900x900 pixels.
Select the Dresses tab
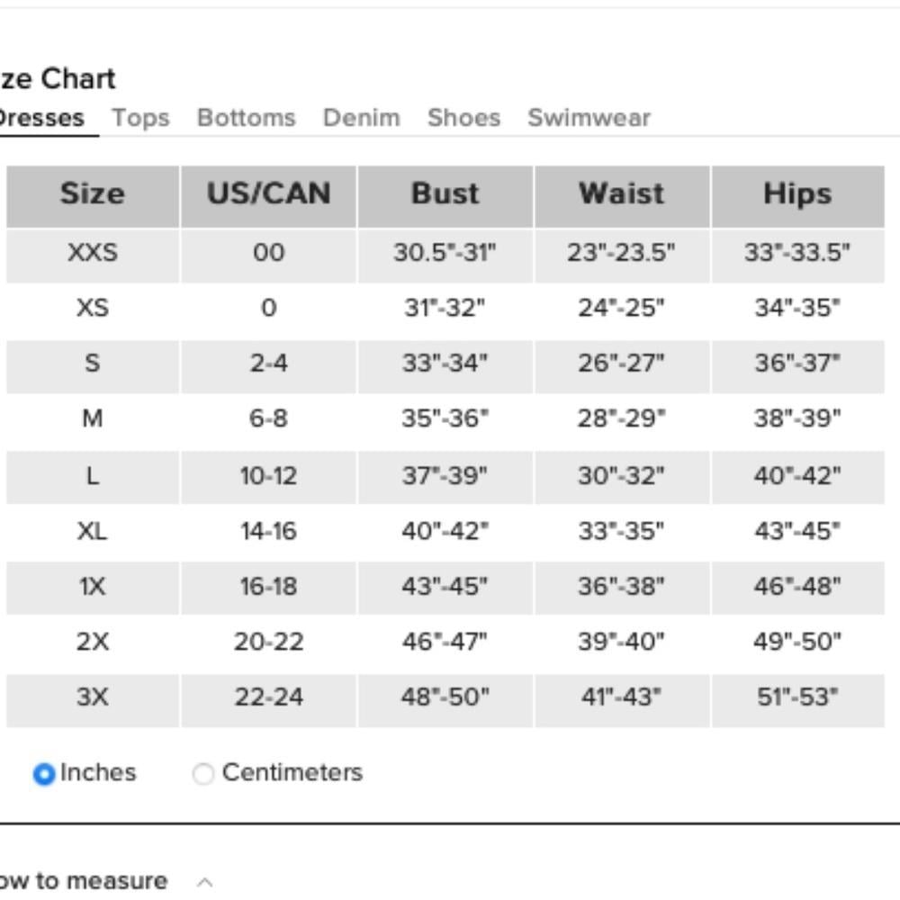point(41,118)
